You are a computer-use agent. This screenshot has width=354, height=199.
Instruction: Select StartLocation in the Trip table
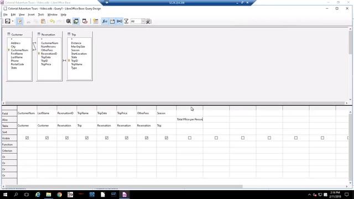point(79,54)
